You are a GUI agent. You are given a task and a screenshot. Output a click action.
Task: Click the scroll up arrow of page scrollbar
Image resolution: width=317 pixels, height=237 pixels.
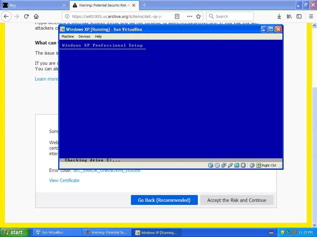click(314, 25)
